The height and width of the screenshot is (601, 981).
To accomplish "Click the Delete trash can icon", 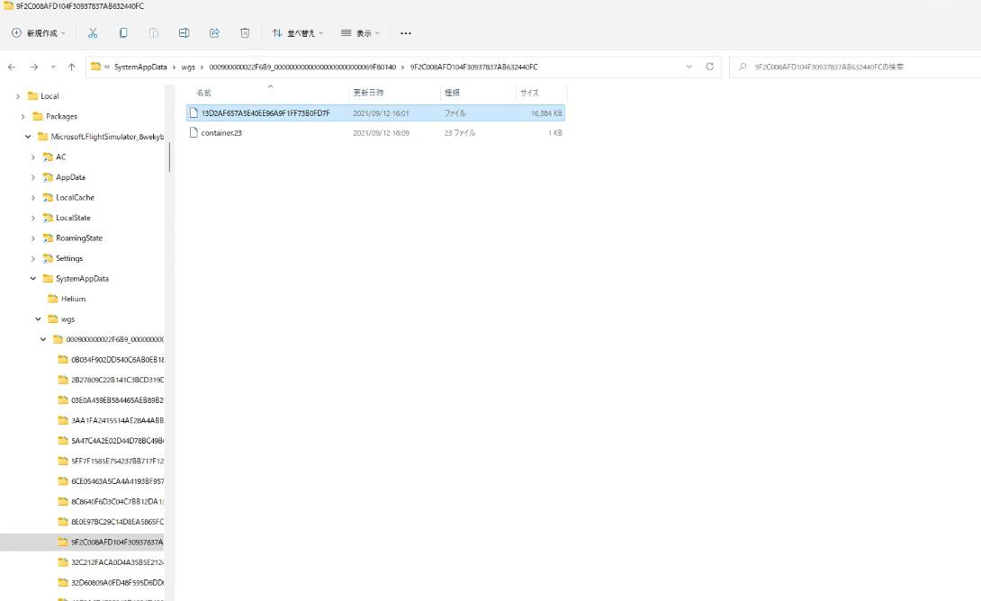I will click(245, 33).
